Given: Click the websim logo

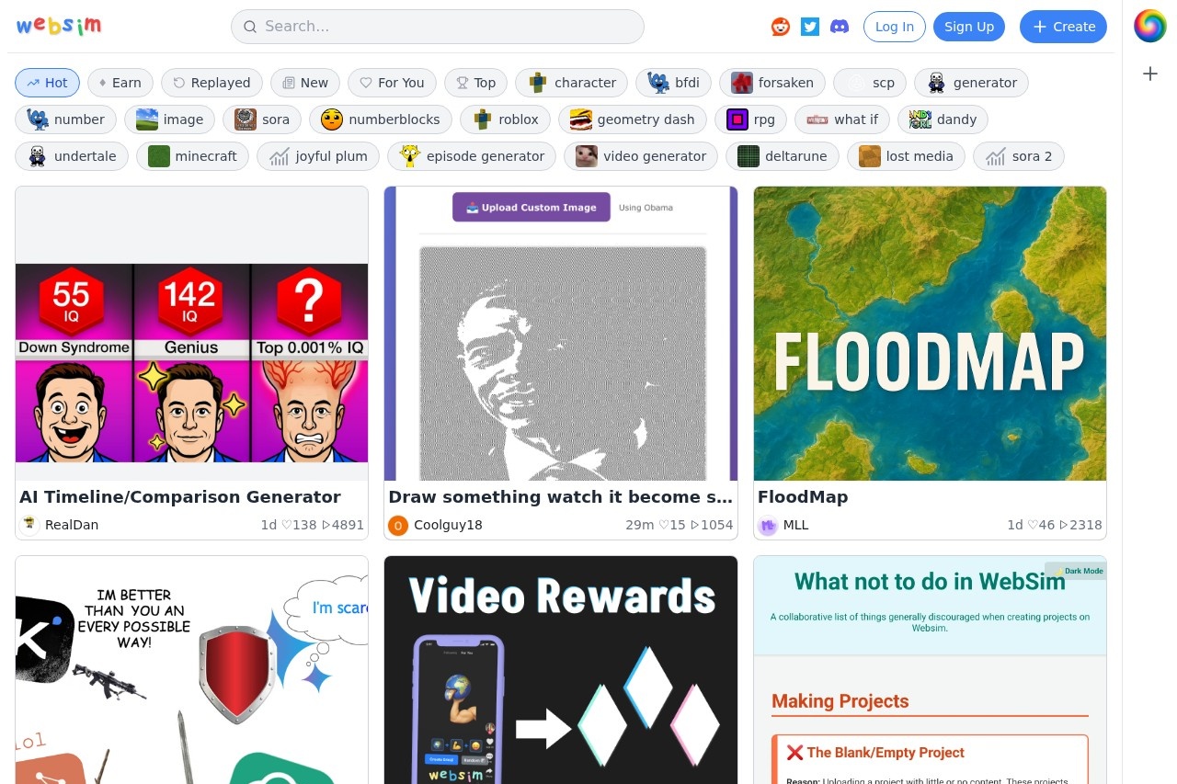Looking at the screenshot, I should pyautogui.click(x=59, y=27).
